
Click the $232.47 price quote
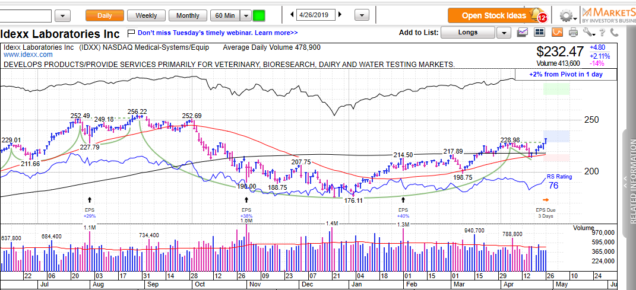(560, 52)
